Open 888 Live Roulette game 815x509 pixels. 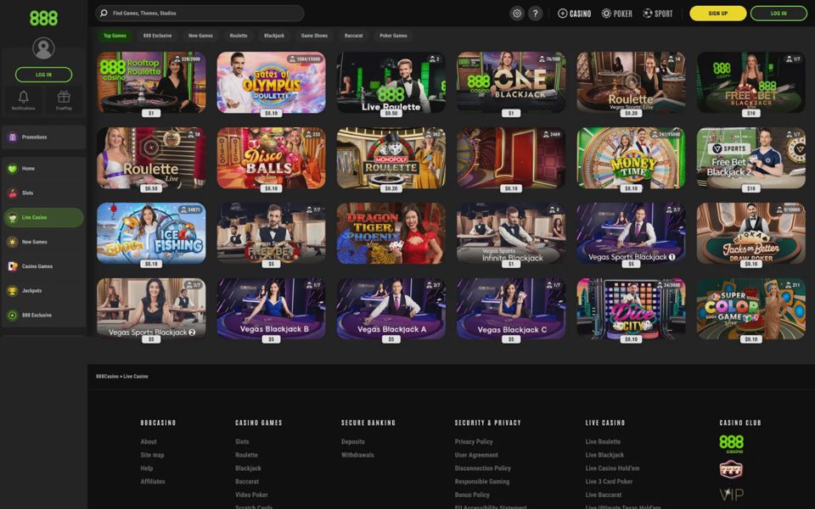click(391, 82)
